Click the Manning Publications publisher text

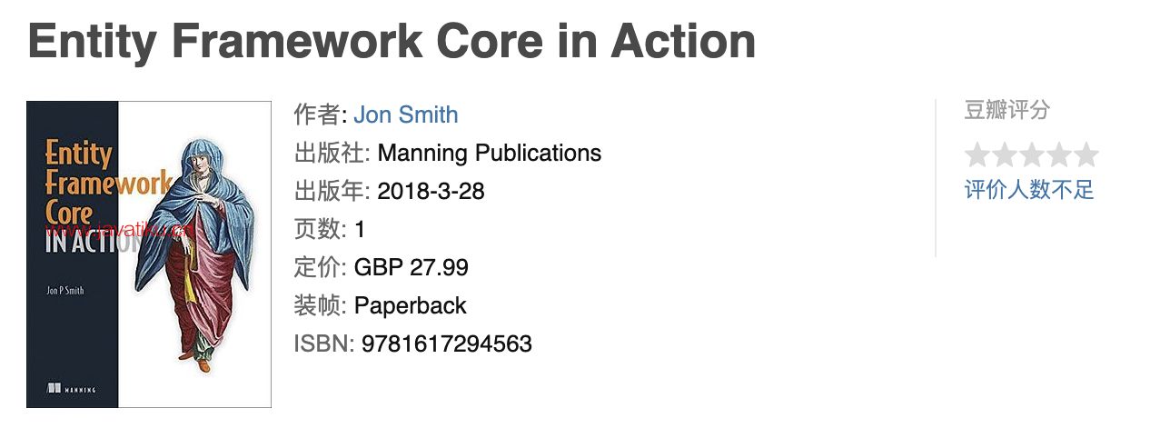490,153
